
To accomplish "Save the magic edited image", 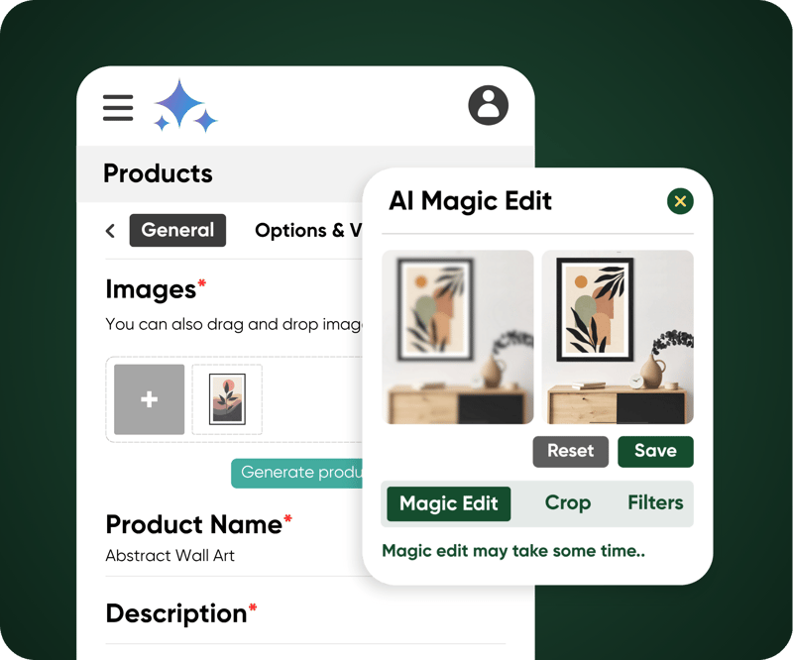I will pyautogui.click(x=655, y=451).
